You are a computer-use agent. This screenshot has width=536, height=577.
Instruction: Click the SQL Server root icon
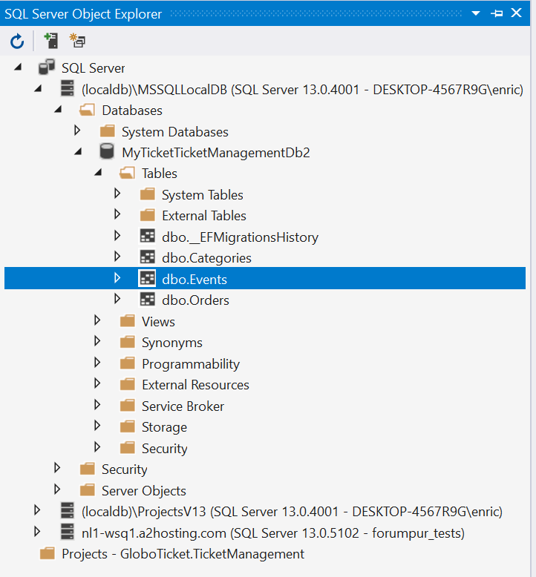tap(47, 67)
